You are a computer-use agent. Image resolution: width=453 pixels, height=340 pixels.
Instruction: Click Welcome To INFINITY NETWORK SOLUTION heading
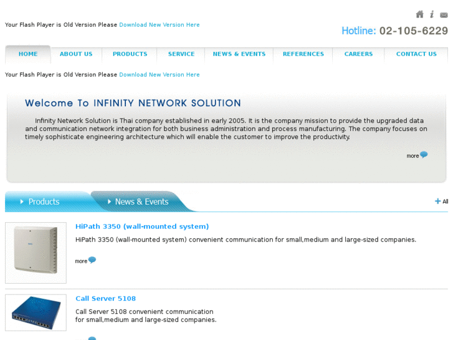[x=133, y=103]
